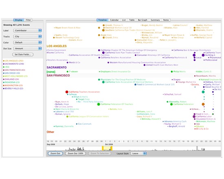
Task: Click the Laborers Local 783 event
Action: [64, 111]
